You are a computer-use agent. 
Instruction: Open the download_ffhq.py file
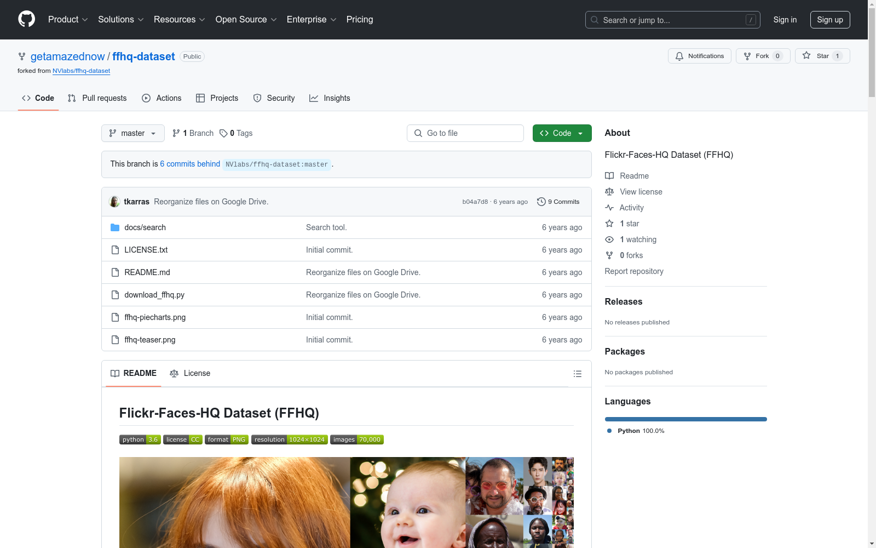[154, 295]
